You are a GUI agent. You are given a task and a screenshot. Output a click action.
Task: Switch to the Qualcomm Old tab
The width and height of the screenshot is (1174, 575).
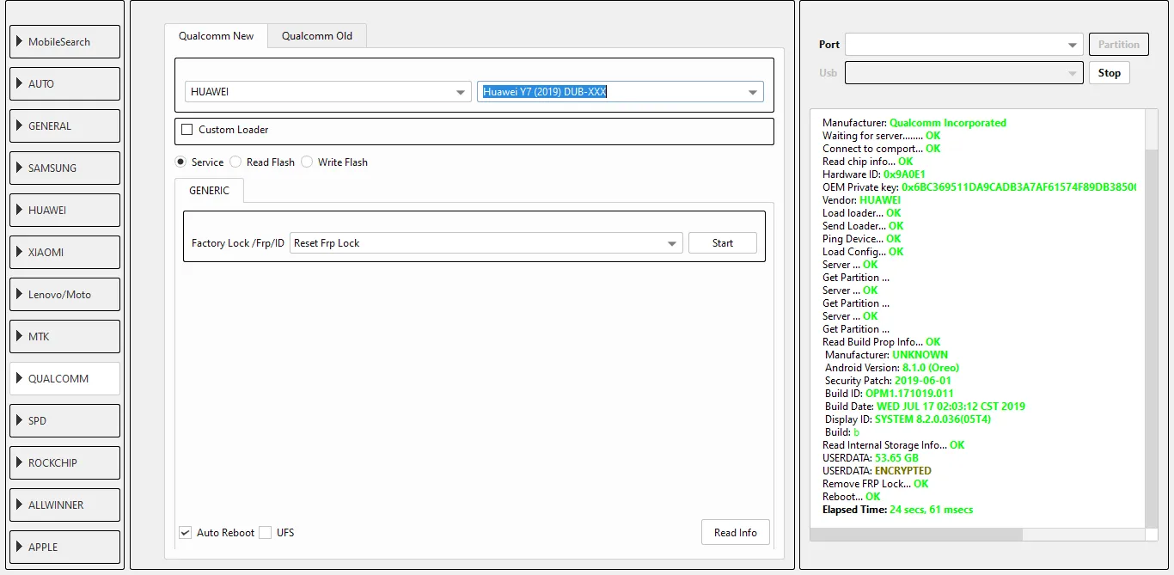pyautogui.click(x=317, y=36)
